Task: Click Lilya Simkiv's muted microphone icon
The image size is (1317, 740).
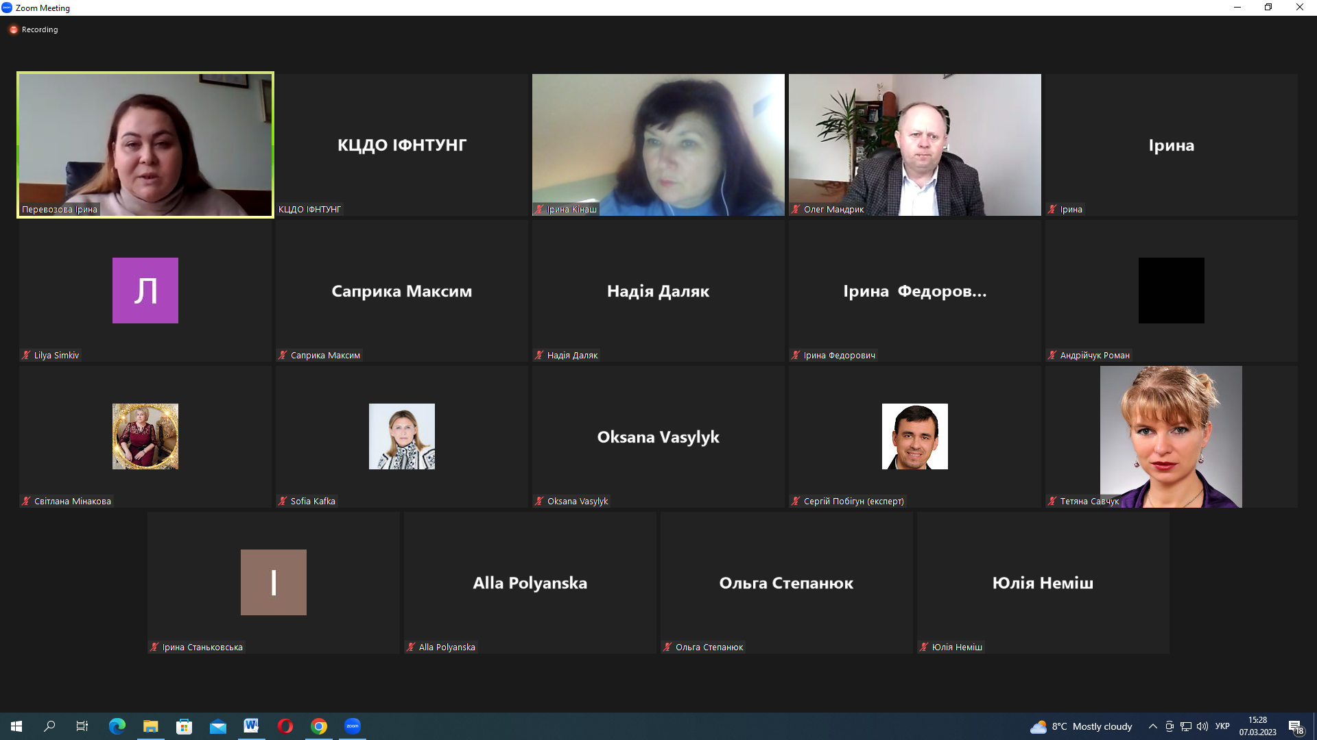Action: point(26,355)
